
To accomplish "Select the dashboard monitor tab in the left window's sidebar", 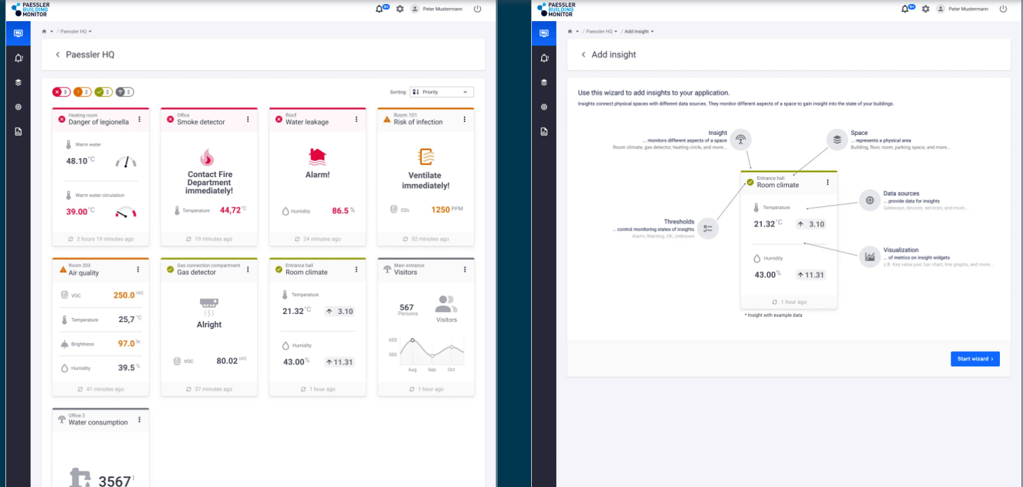I will 18,33.
